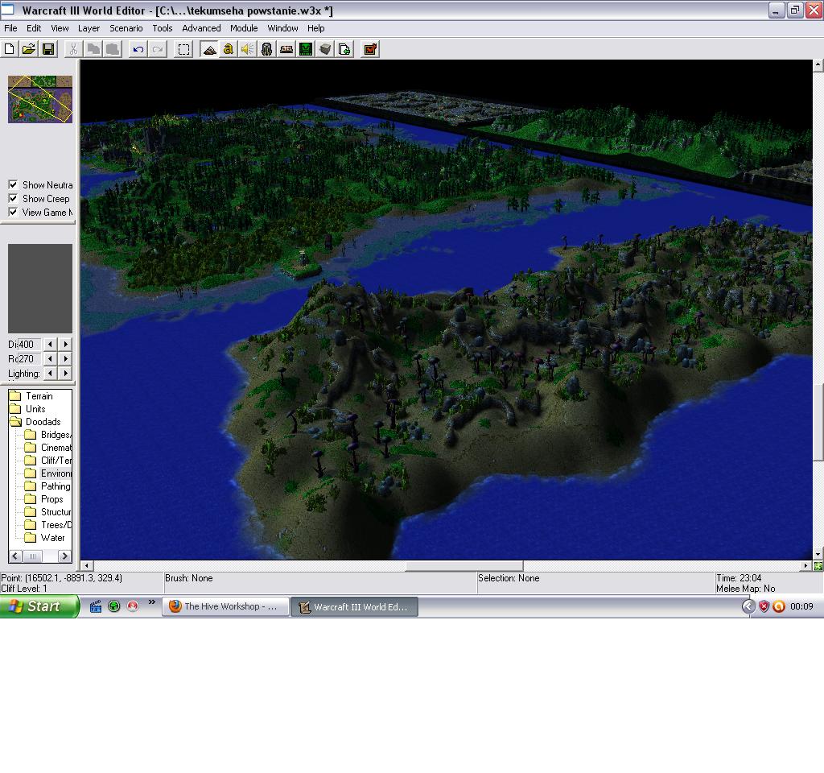Open the Help menu

315,28
